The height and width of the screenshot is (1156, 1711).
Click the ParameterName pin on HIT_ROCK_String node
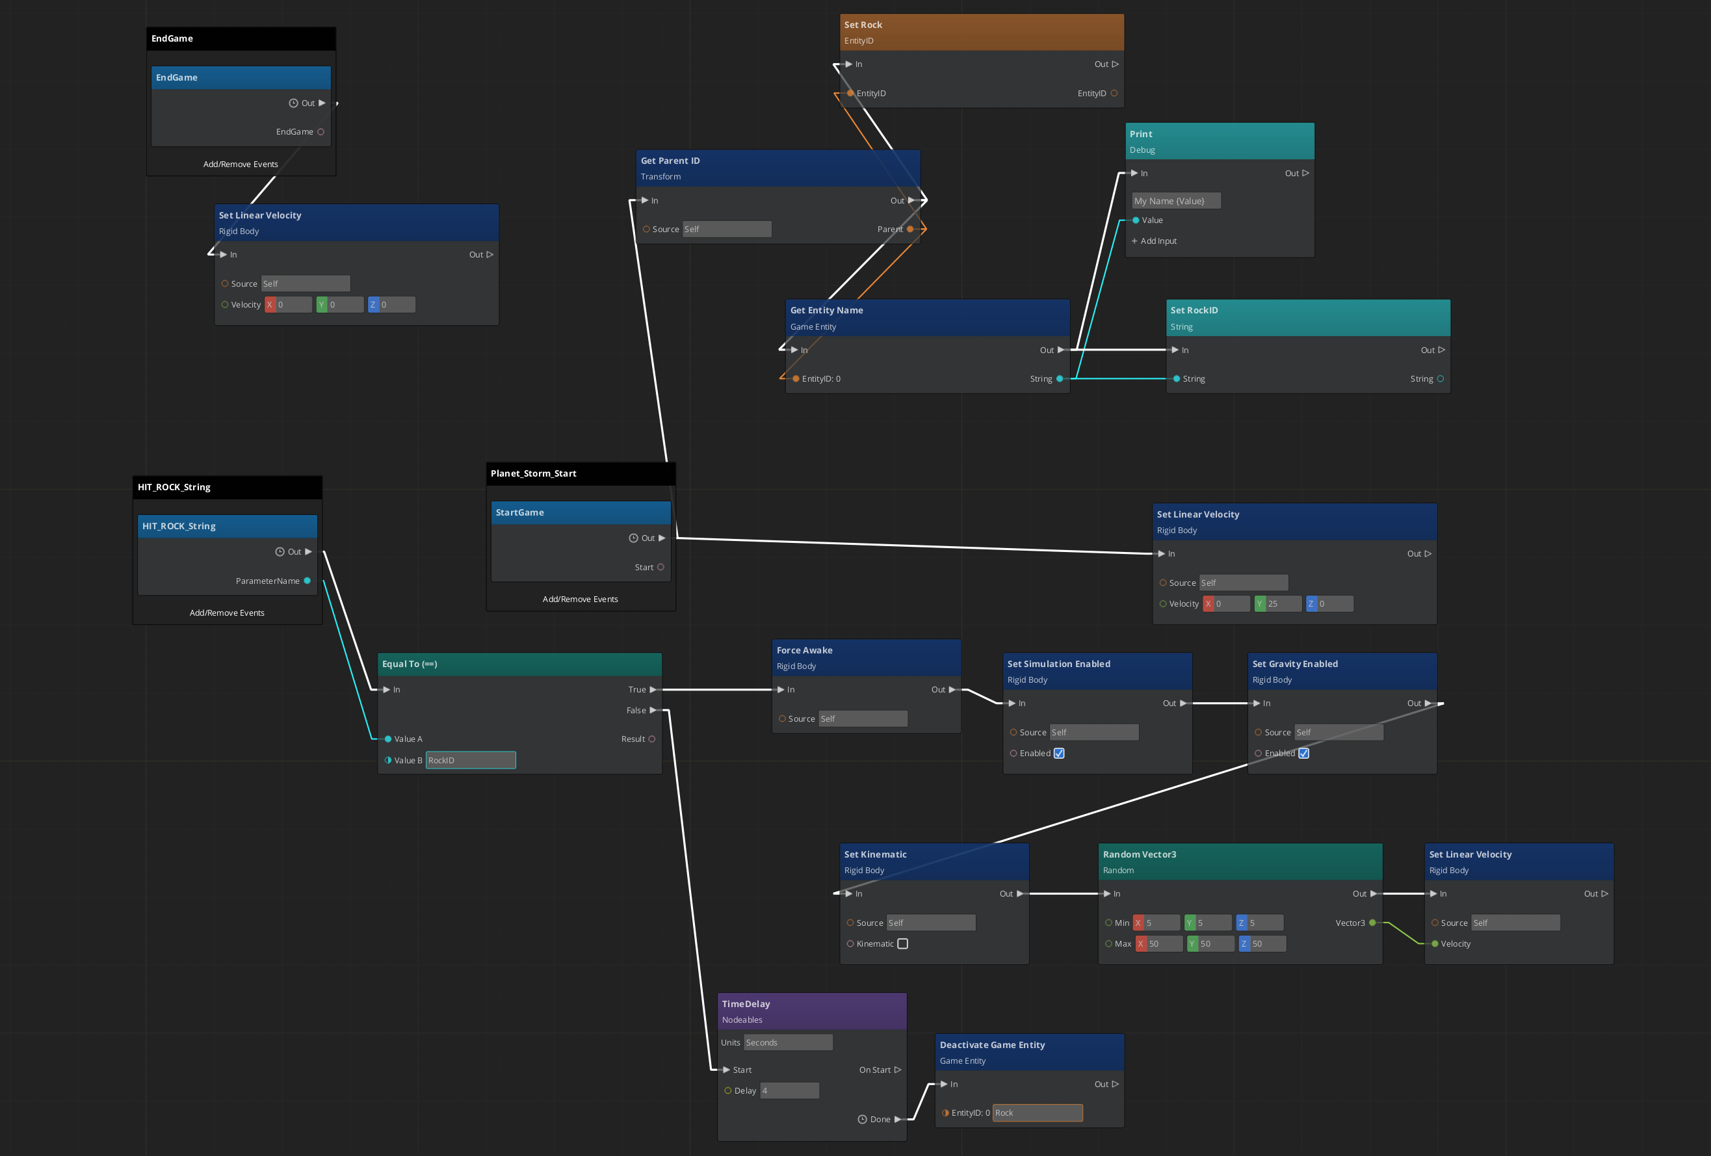(307, 581)
